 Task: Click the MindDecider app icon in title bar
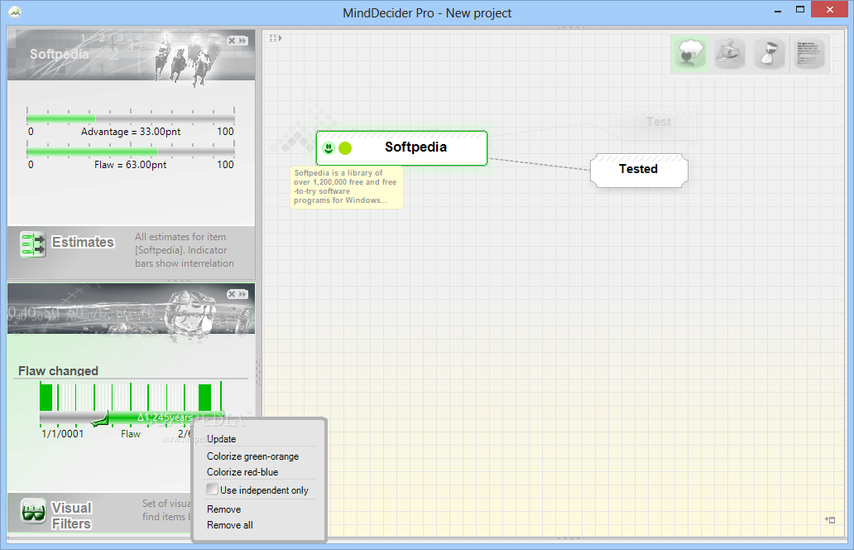click(15, 12)
